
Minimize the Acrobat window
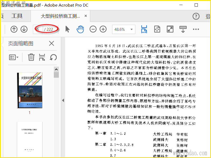pos(181,5)
